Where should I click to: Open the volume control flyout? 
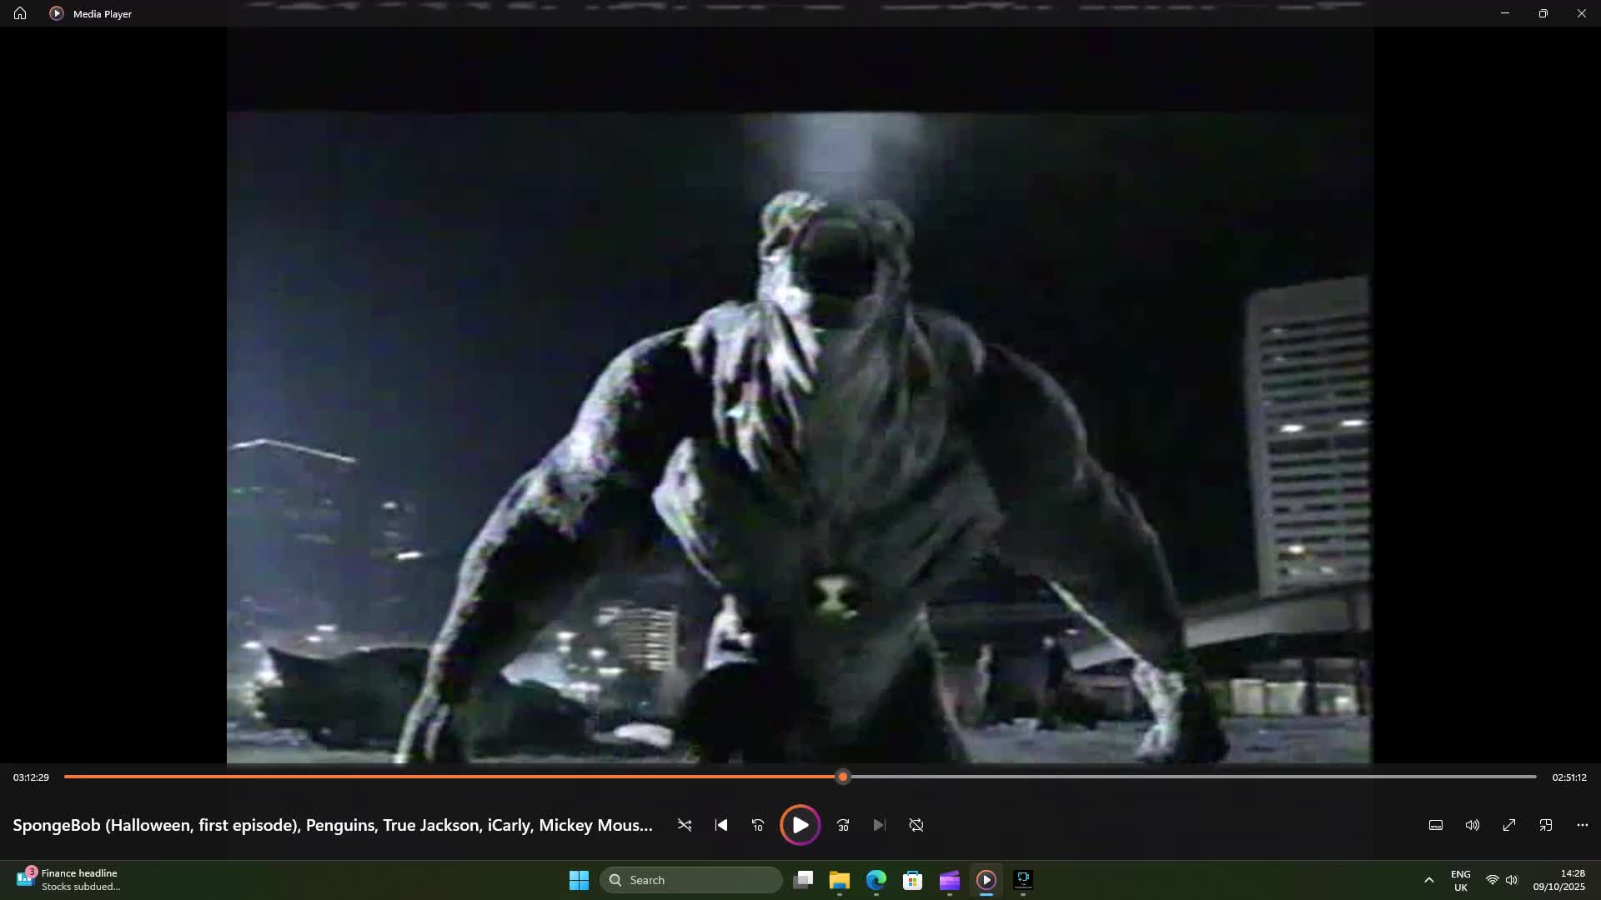click(x=1473, y=825)
